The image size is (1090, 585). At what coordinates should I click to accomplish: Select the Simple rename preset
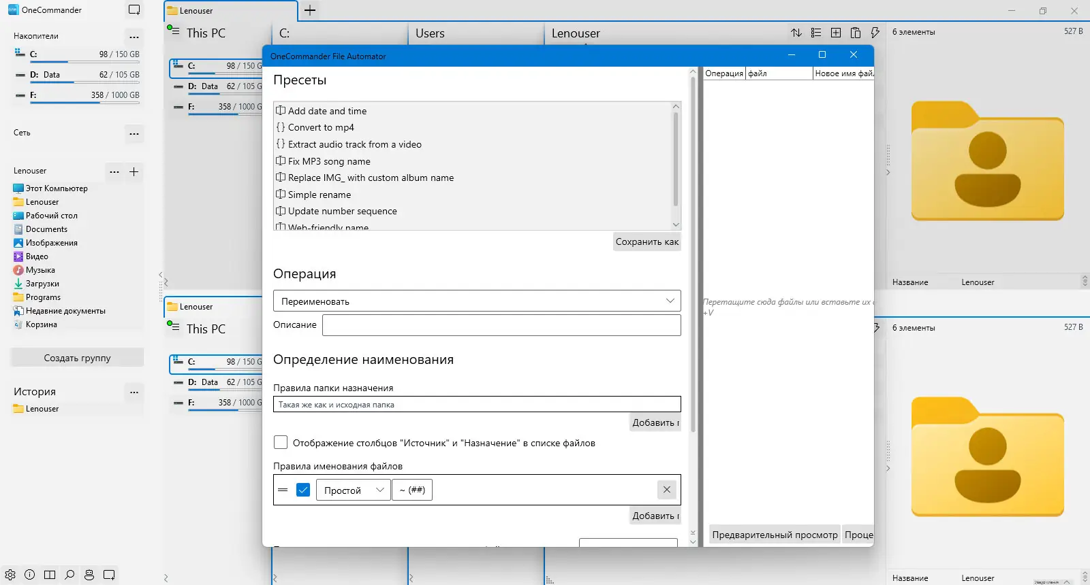[x=320, y=195]
